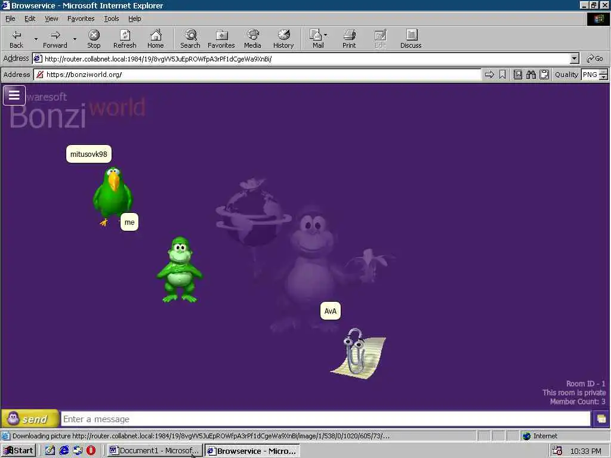Open the Browservice bookmarks list icon

tap(517, 75)
